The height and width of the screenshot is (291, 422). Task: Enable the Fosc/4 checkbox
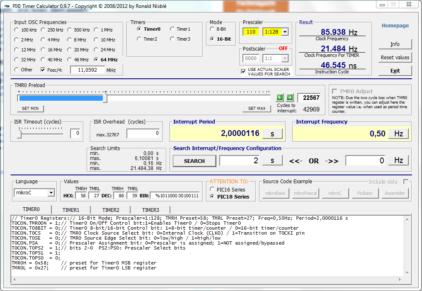click(x=43, y=70)
